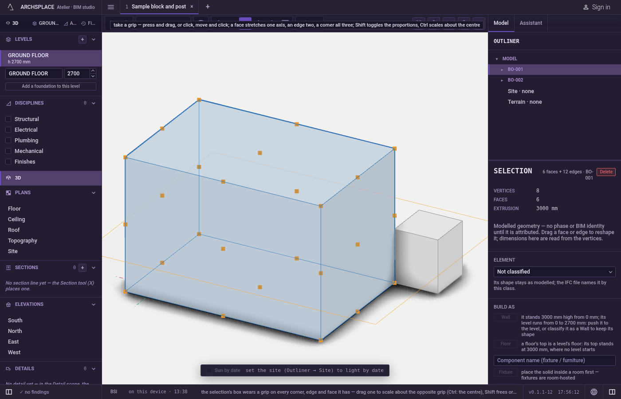
Task: Switch to the Assistant tab
Action: click(x=531, y=23)
